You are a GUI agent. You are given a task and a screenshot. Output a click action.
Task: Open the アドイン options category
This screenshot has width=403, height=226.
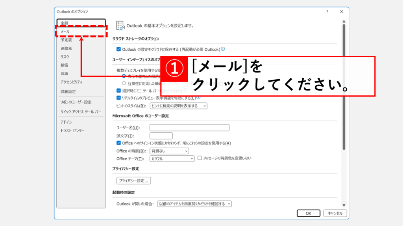tap(81, 122)
